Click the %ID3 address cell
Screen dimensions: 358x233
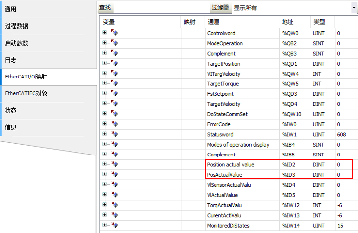pyautogui.click(x=295, y=175)
